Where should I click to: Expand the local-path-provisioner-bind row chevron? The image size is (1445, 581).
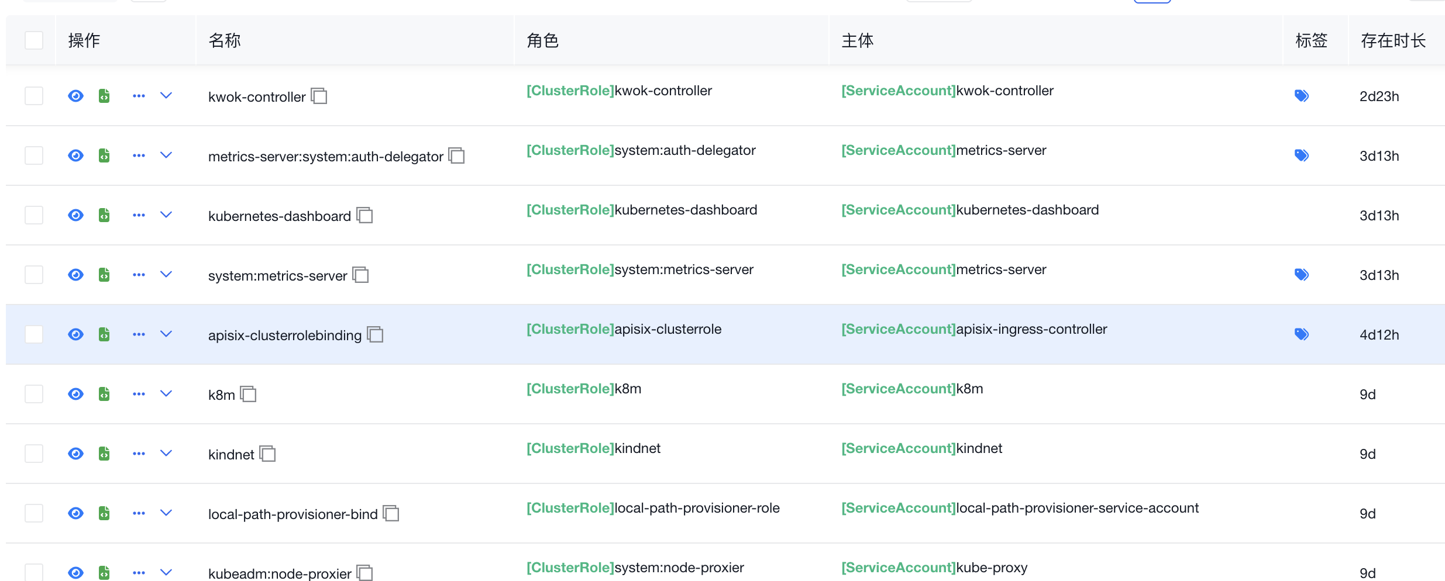(x=166, y=513)
